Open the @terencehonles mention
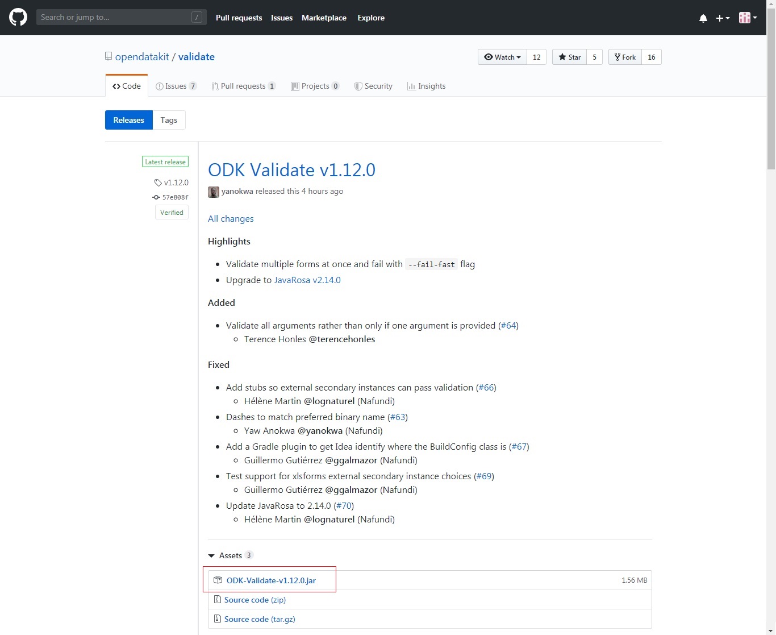Viewport: 776px width, 635px height. pos(342,339)
